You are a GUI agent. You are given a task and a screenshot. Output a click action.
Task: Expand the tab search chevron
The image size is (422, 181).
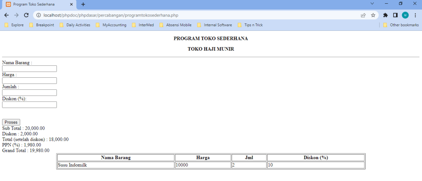372,4
